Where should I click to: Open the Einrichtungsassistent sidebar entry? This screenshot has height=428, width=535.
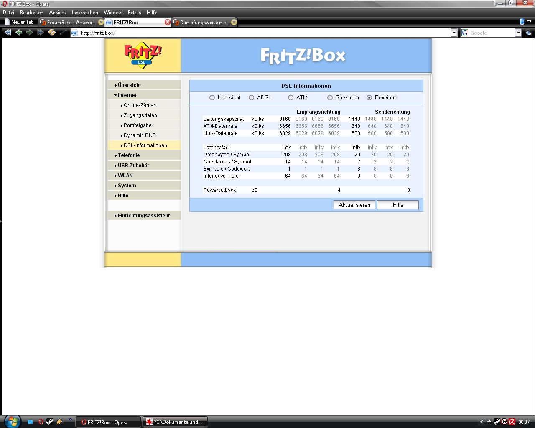pyautogui.click(x=144, y=215)
